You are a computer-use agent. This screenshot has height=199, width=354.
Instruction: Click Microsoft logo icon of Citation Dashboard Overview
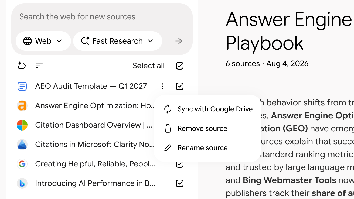pos(22,125)
